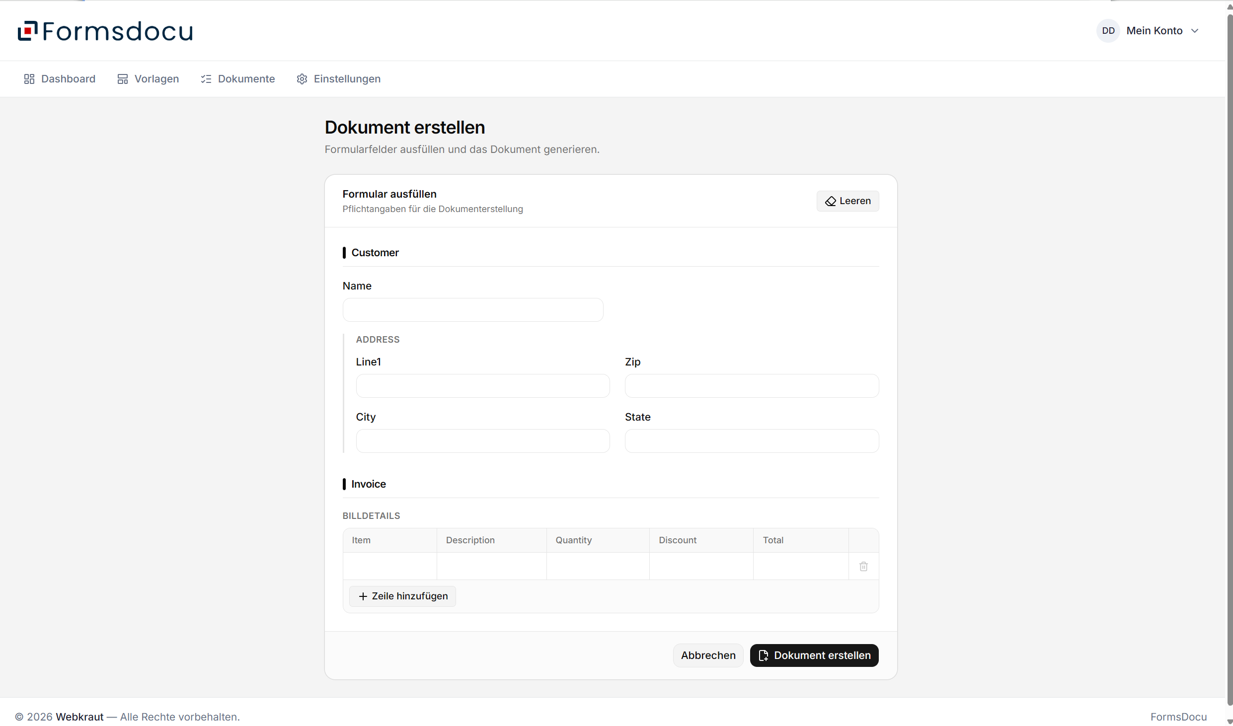1233x726 pixels.
Task: Click into the Zip input field
Action: click(752, 386)
